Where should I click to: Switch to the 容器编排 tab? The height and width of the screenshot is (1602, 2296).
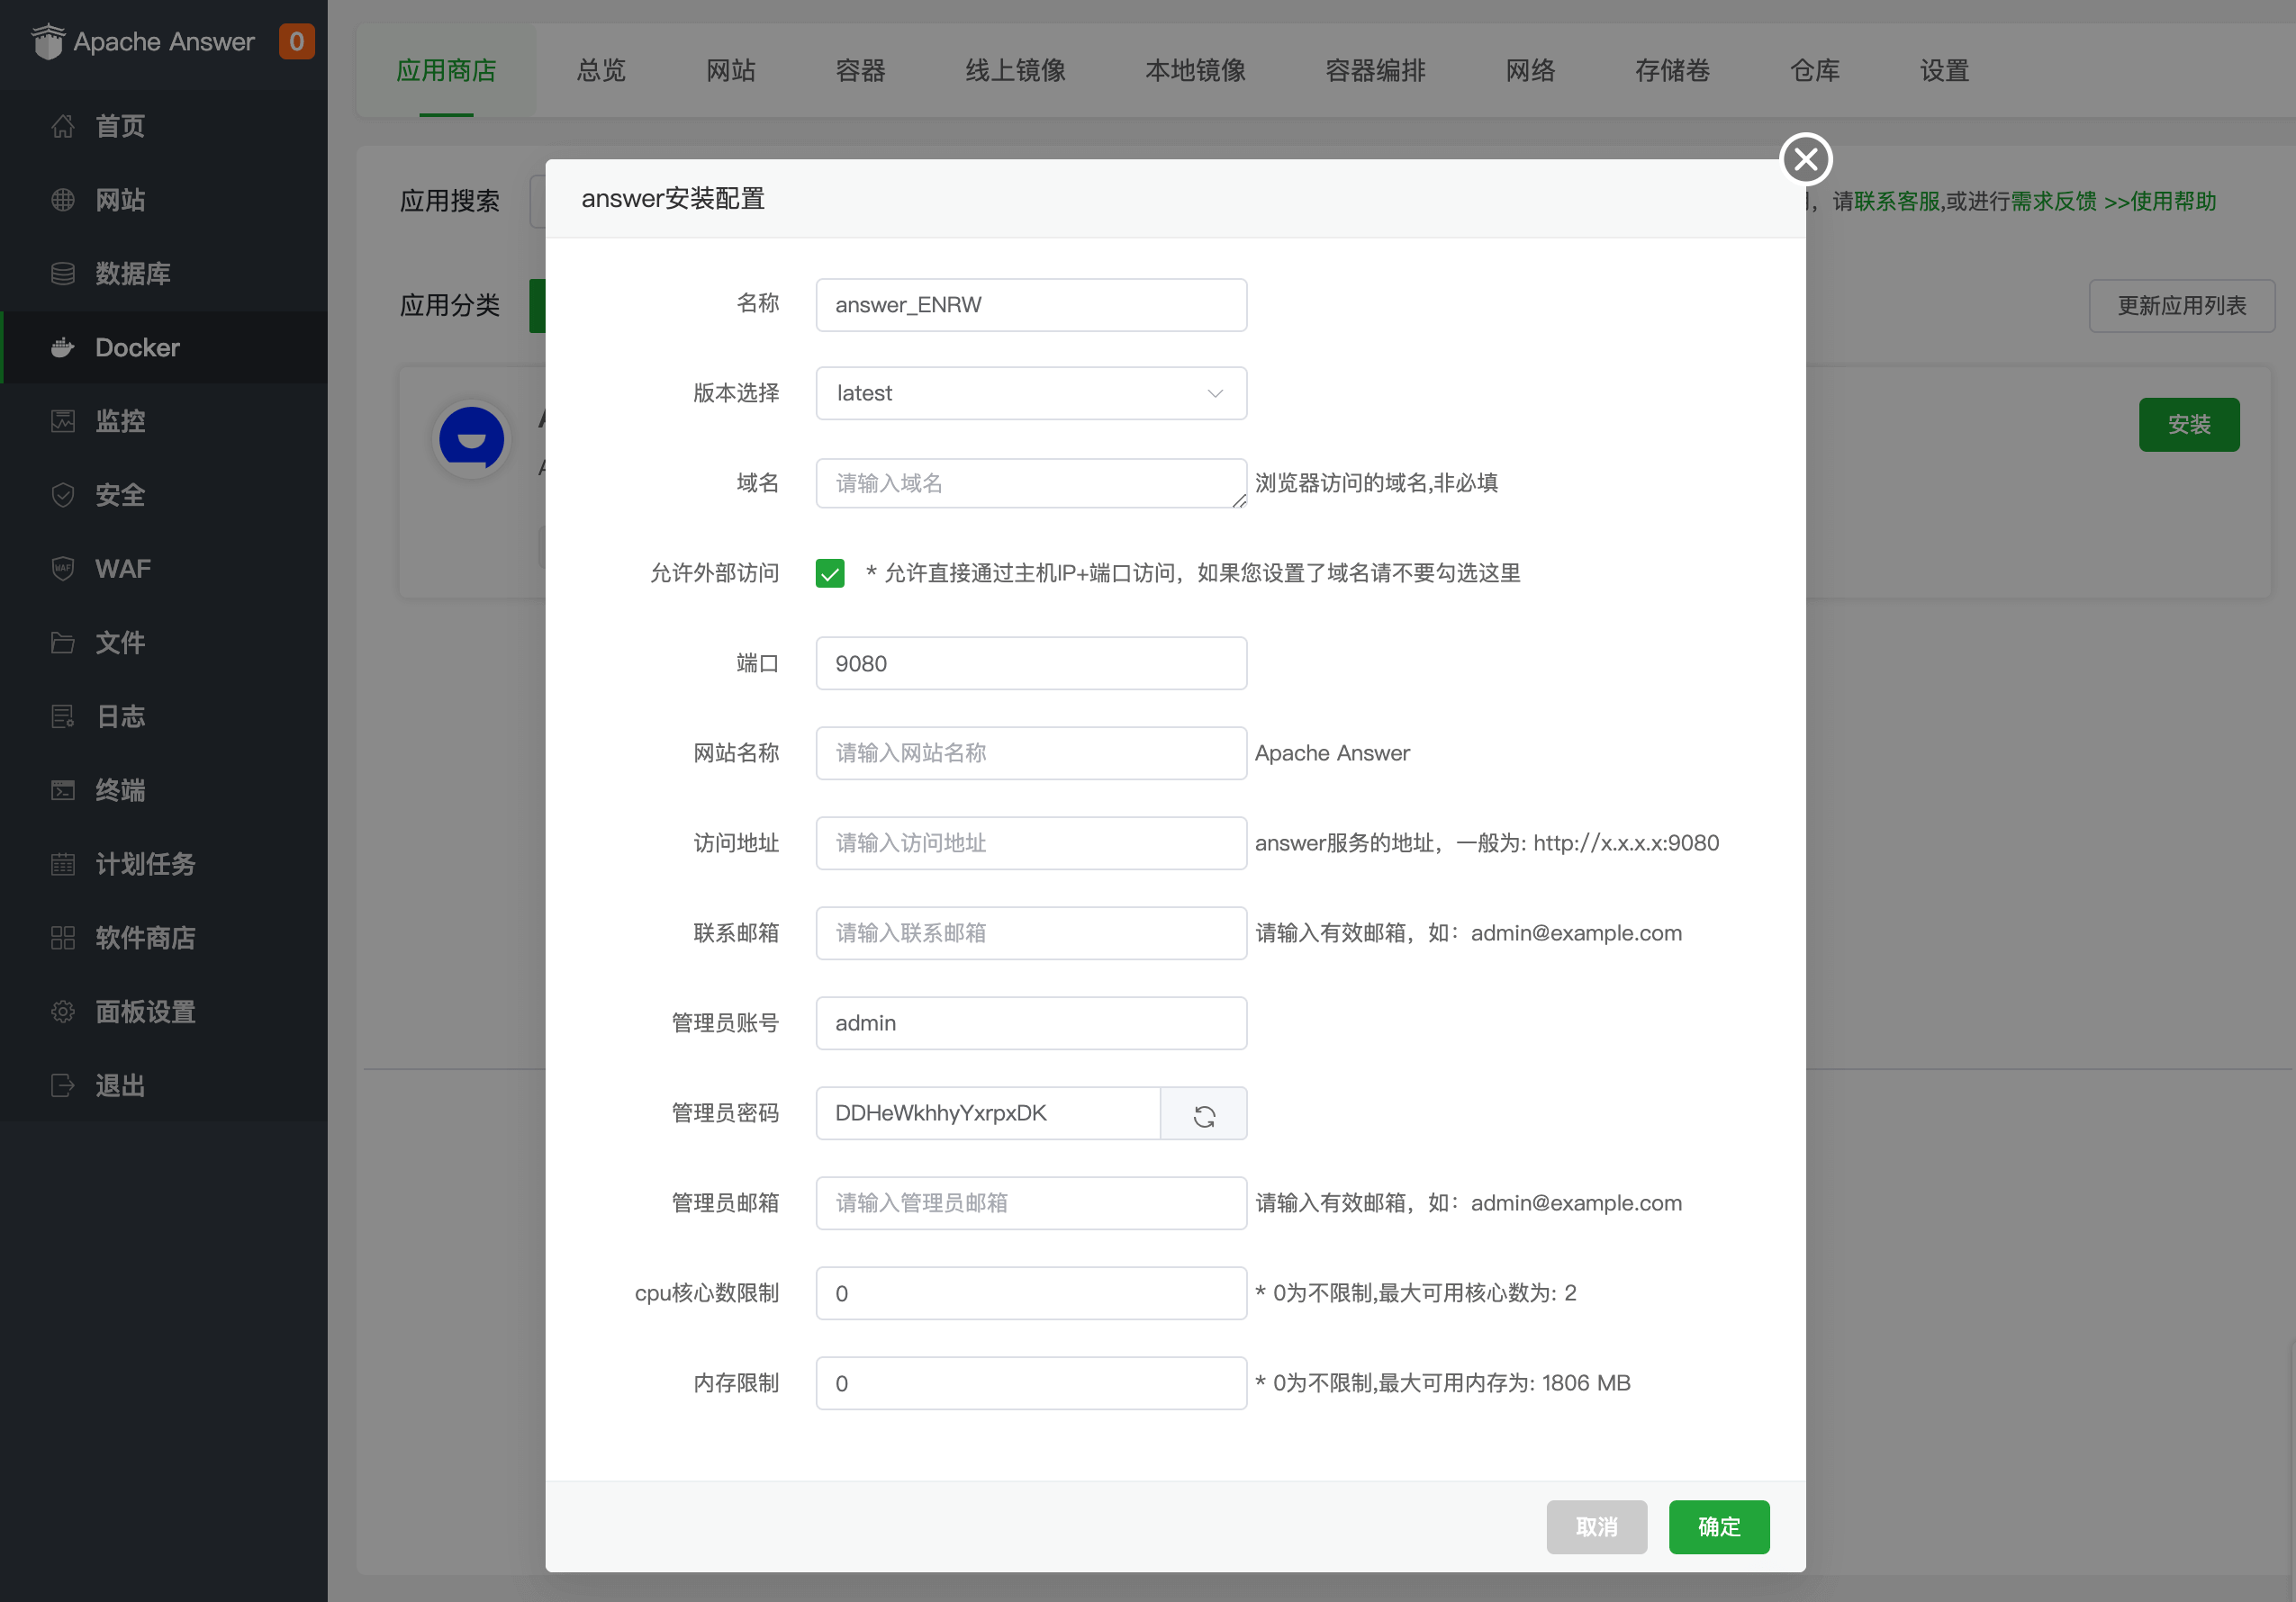pyautogui.click(x=1375, y=71)
